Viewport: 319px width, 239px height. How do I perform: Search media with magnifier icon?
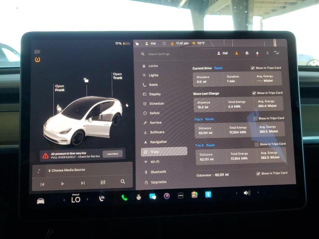coord(123,182)
